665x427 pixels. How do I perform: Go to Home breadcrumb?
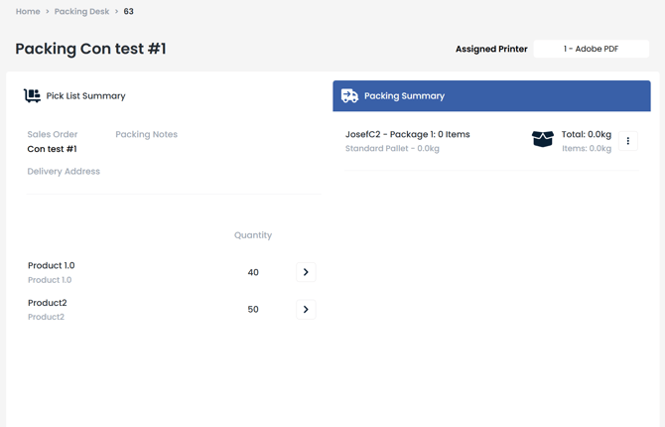(28, 12)
